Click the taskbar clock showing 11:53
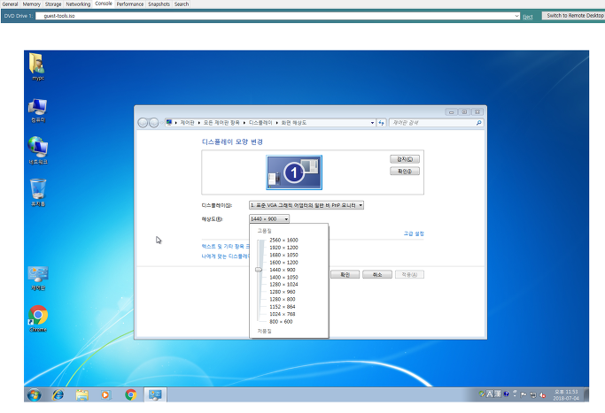 pos(566,395)
